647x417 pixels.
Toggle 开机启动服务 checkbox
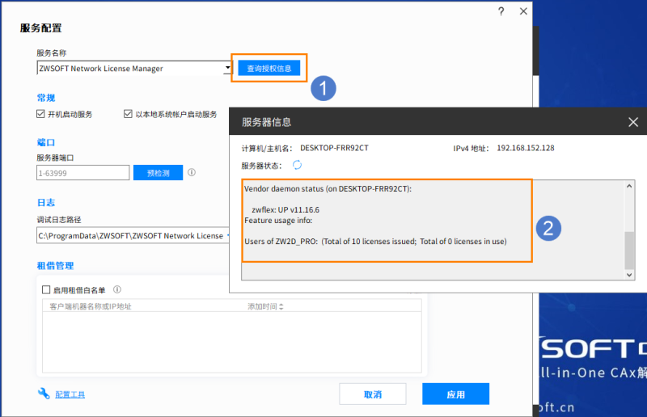(41, 115)
